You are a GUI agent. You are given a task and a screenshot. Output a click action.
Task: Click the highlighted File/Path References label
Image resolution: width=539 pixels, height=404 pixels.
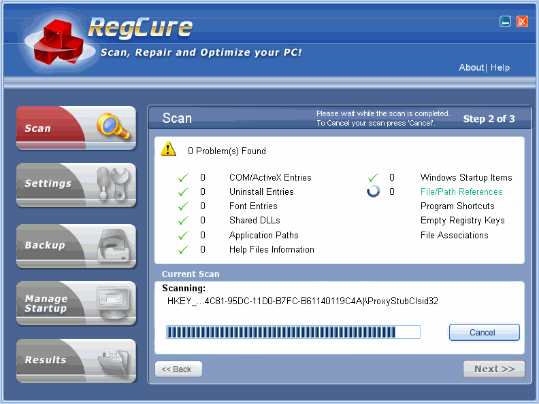461,192
